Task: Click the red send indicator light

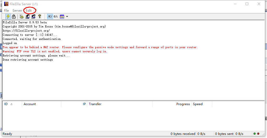Action: tap(258, 134)
